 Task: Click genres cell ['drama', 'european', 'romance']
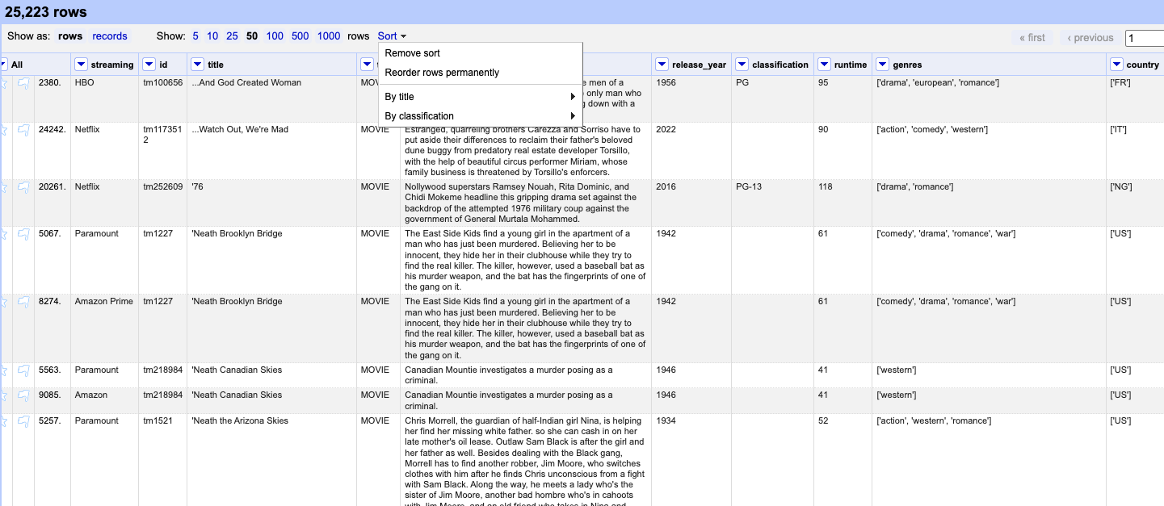[x=938, y=82]
